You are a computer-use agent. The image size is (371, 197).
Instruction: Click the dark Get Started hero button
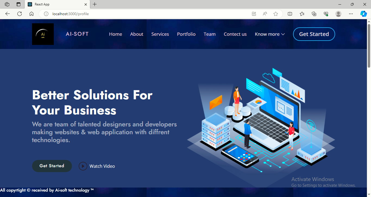[52, 166]
